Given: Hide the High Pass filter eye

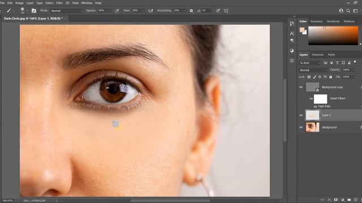Looking at the screenshot, I should click(316, 107).
